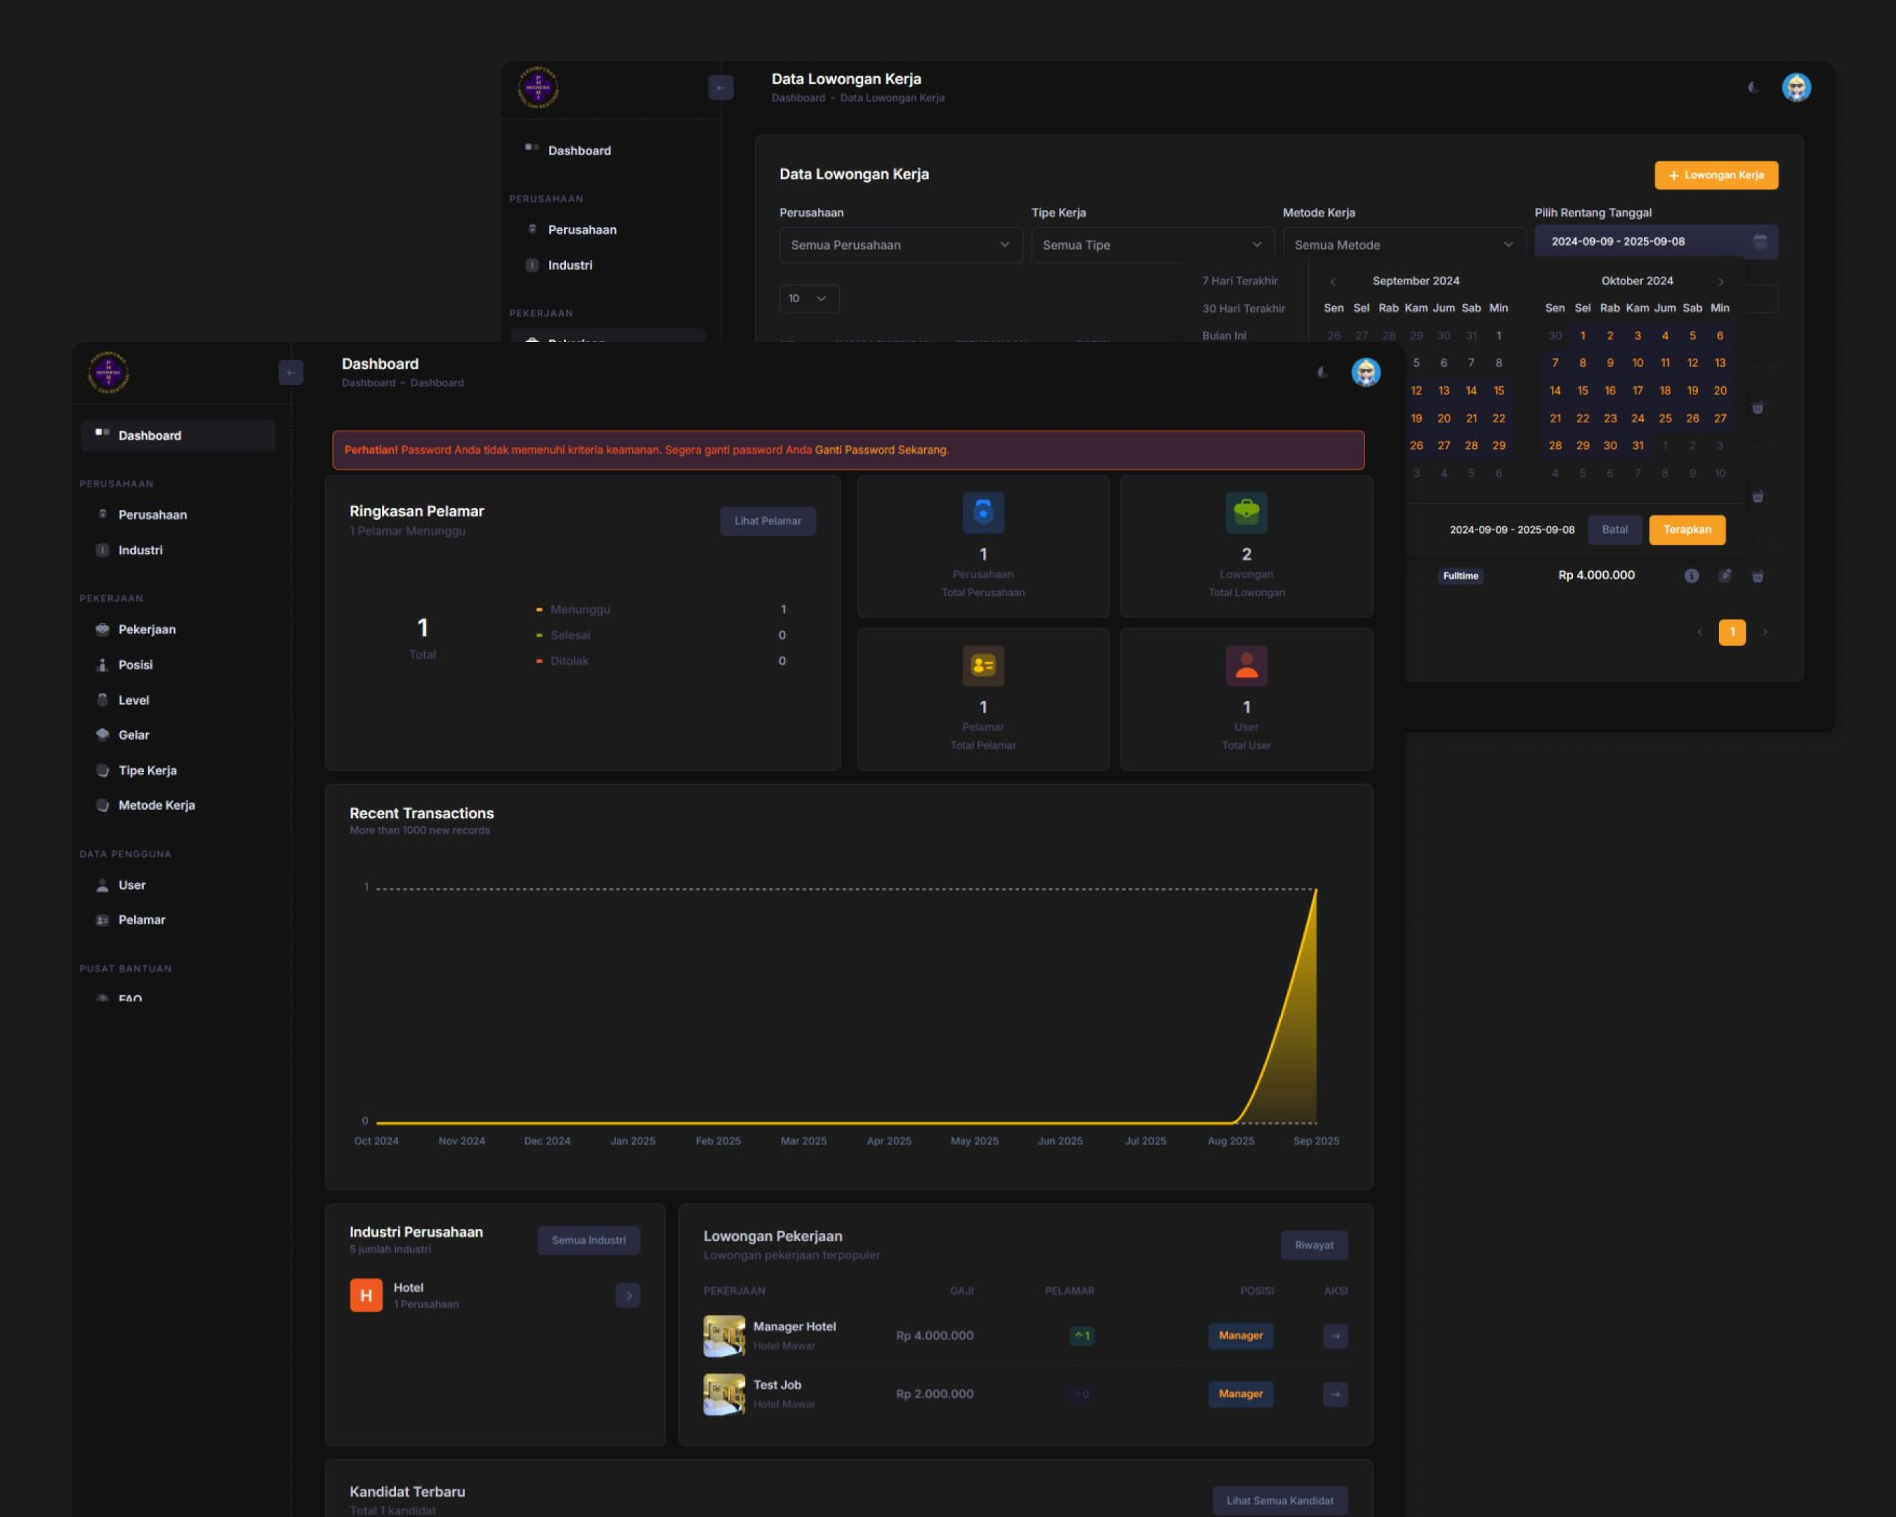This screenshot has width=1896, height=1517.
Task: Select Tipe Kerja from the sidebar
Action: pyautogui.click(x=147, y=770)
